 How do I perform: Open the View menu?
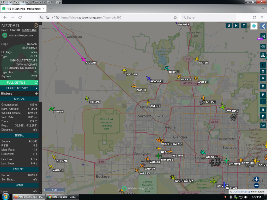pyautogui.click(x=16, y=2)
